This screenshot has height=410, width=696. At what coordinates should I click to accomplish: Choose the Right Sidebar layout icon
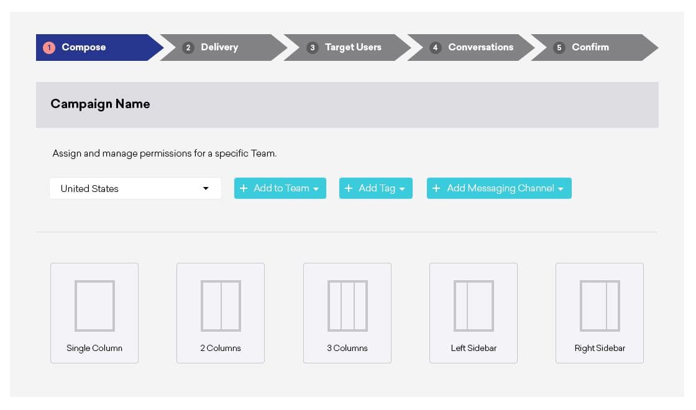pyautogui.click(x=600, y=306)
